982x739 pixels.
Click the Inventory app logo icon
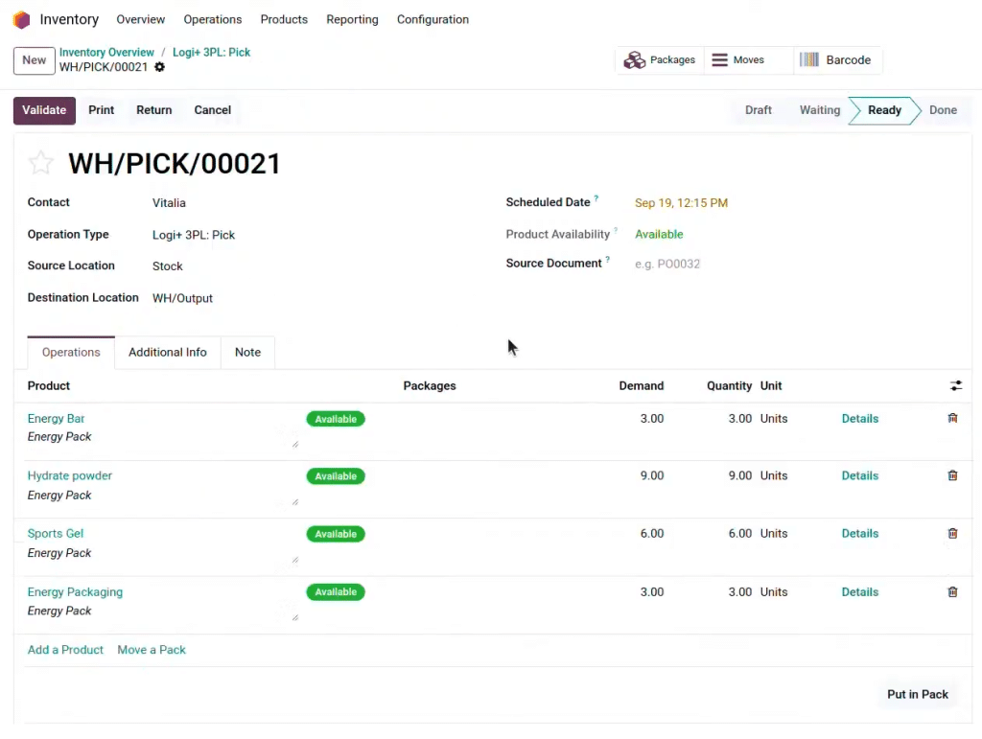pos(21,19)
